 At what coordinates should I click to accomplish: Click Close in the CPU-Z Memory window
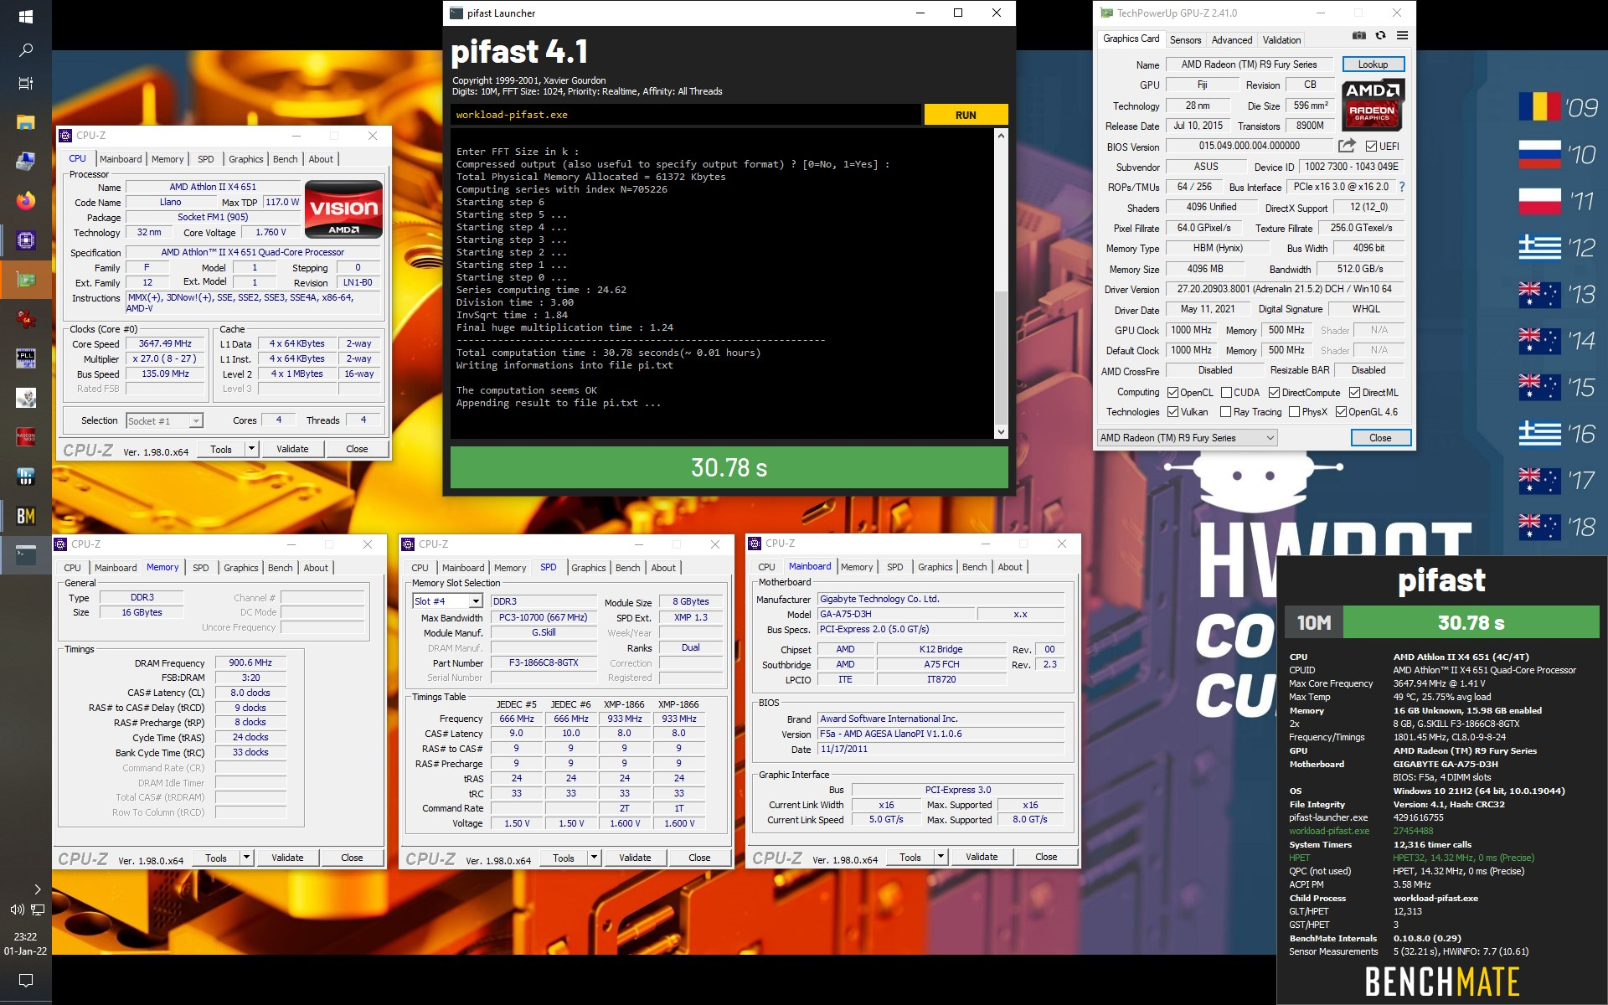pos(352,858)
